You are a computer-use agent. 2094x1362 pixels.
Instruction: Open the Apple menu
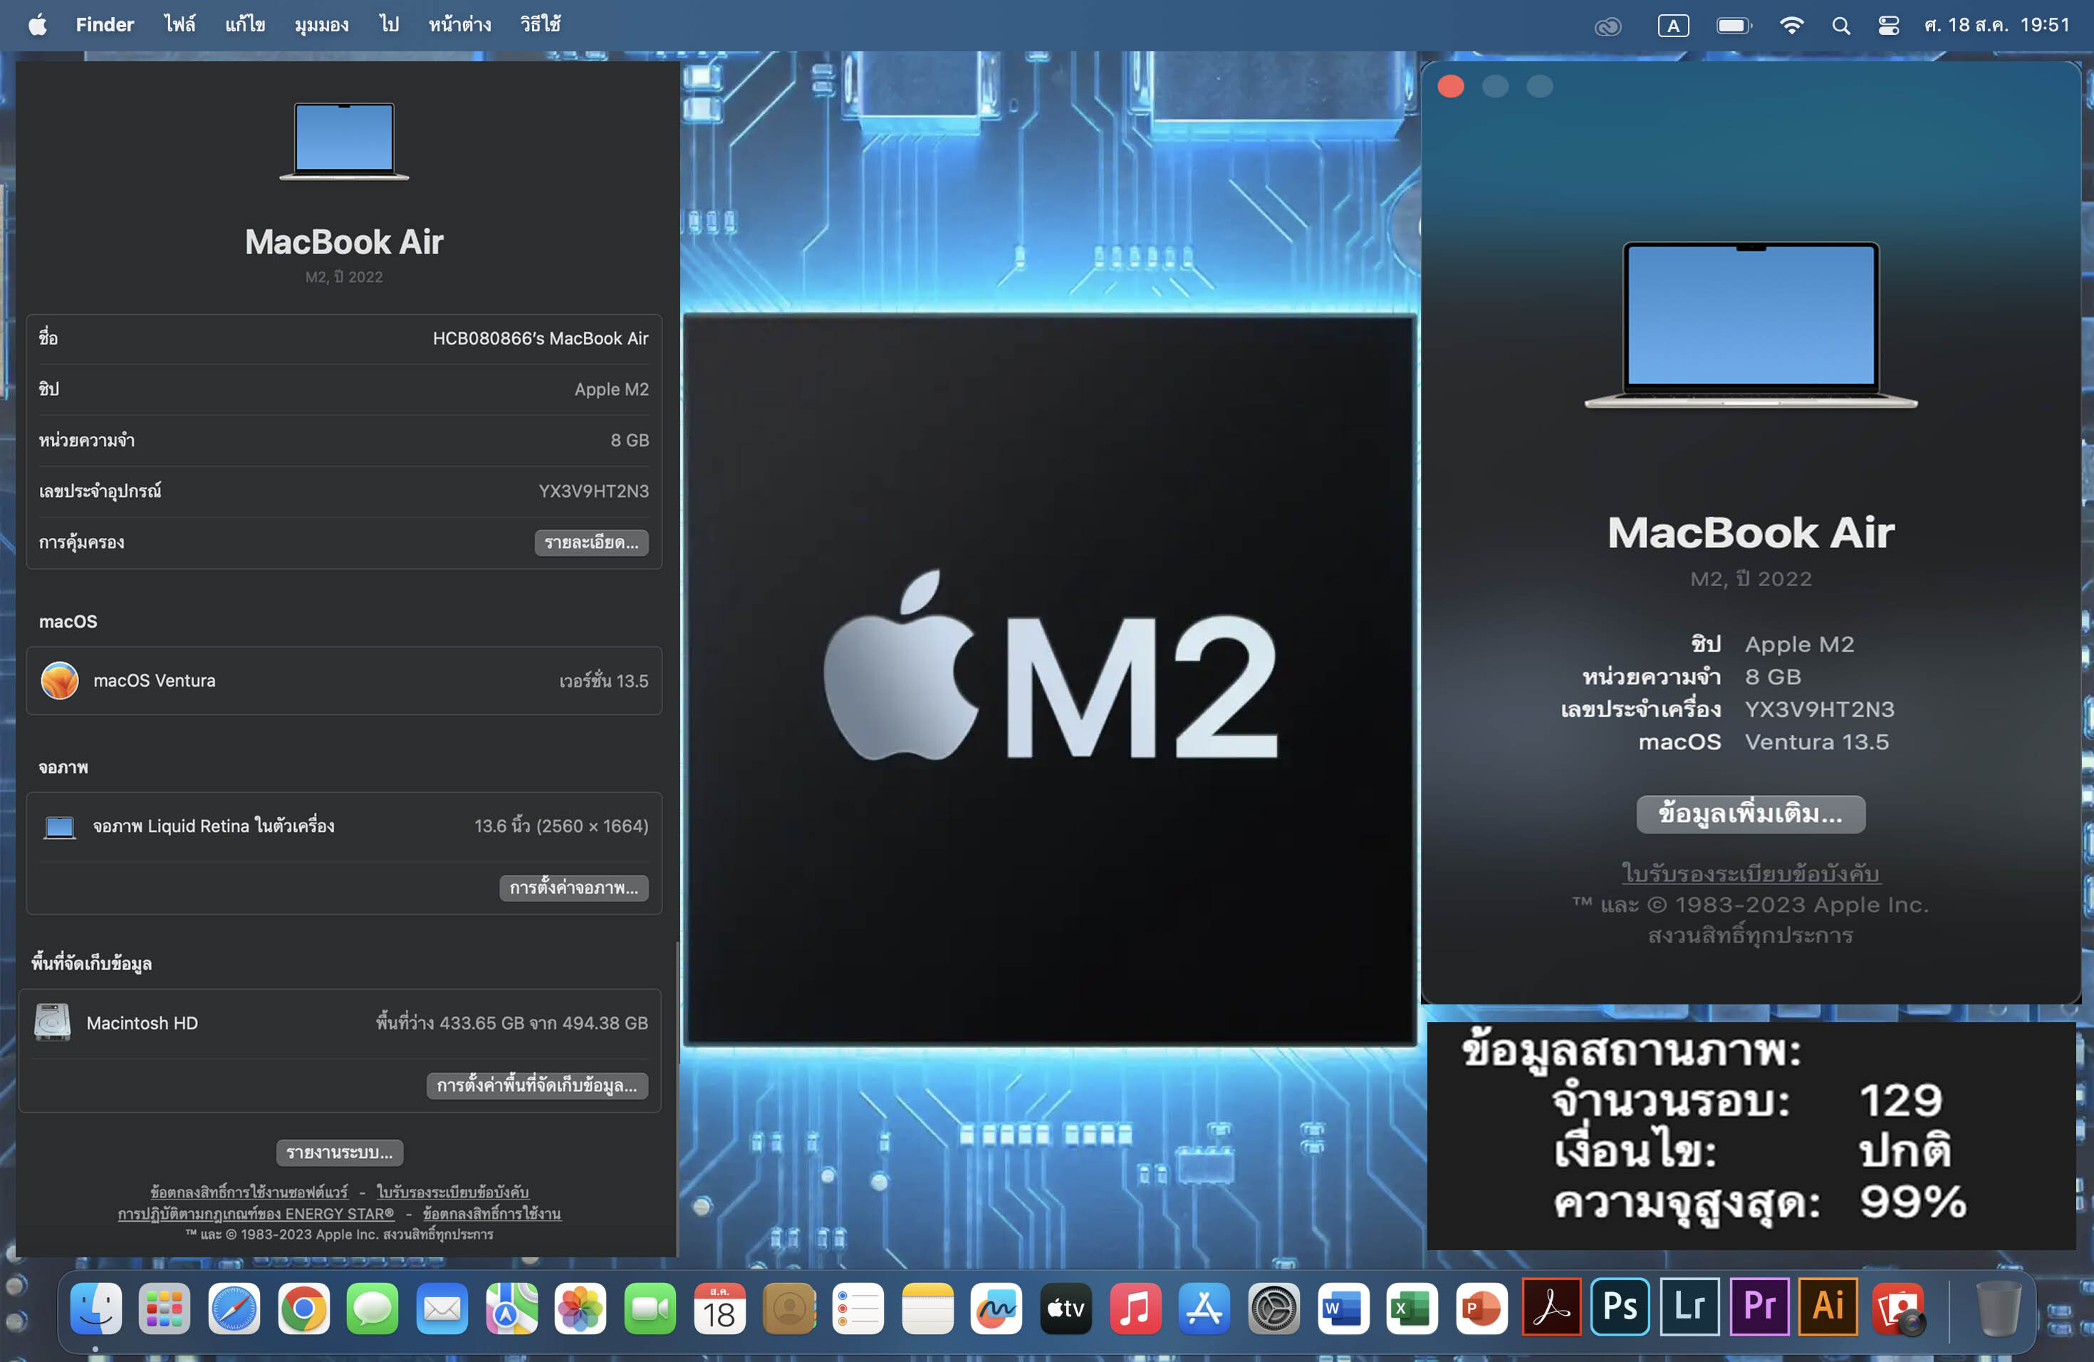click(x=37, y=25)
